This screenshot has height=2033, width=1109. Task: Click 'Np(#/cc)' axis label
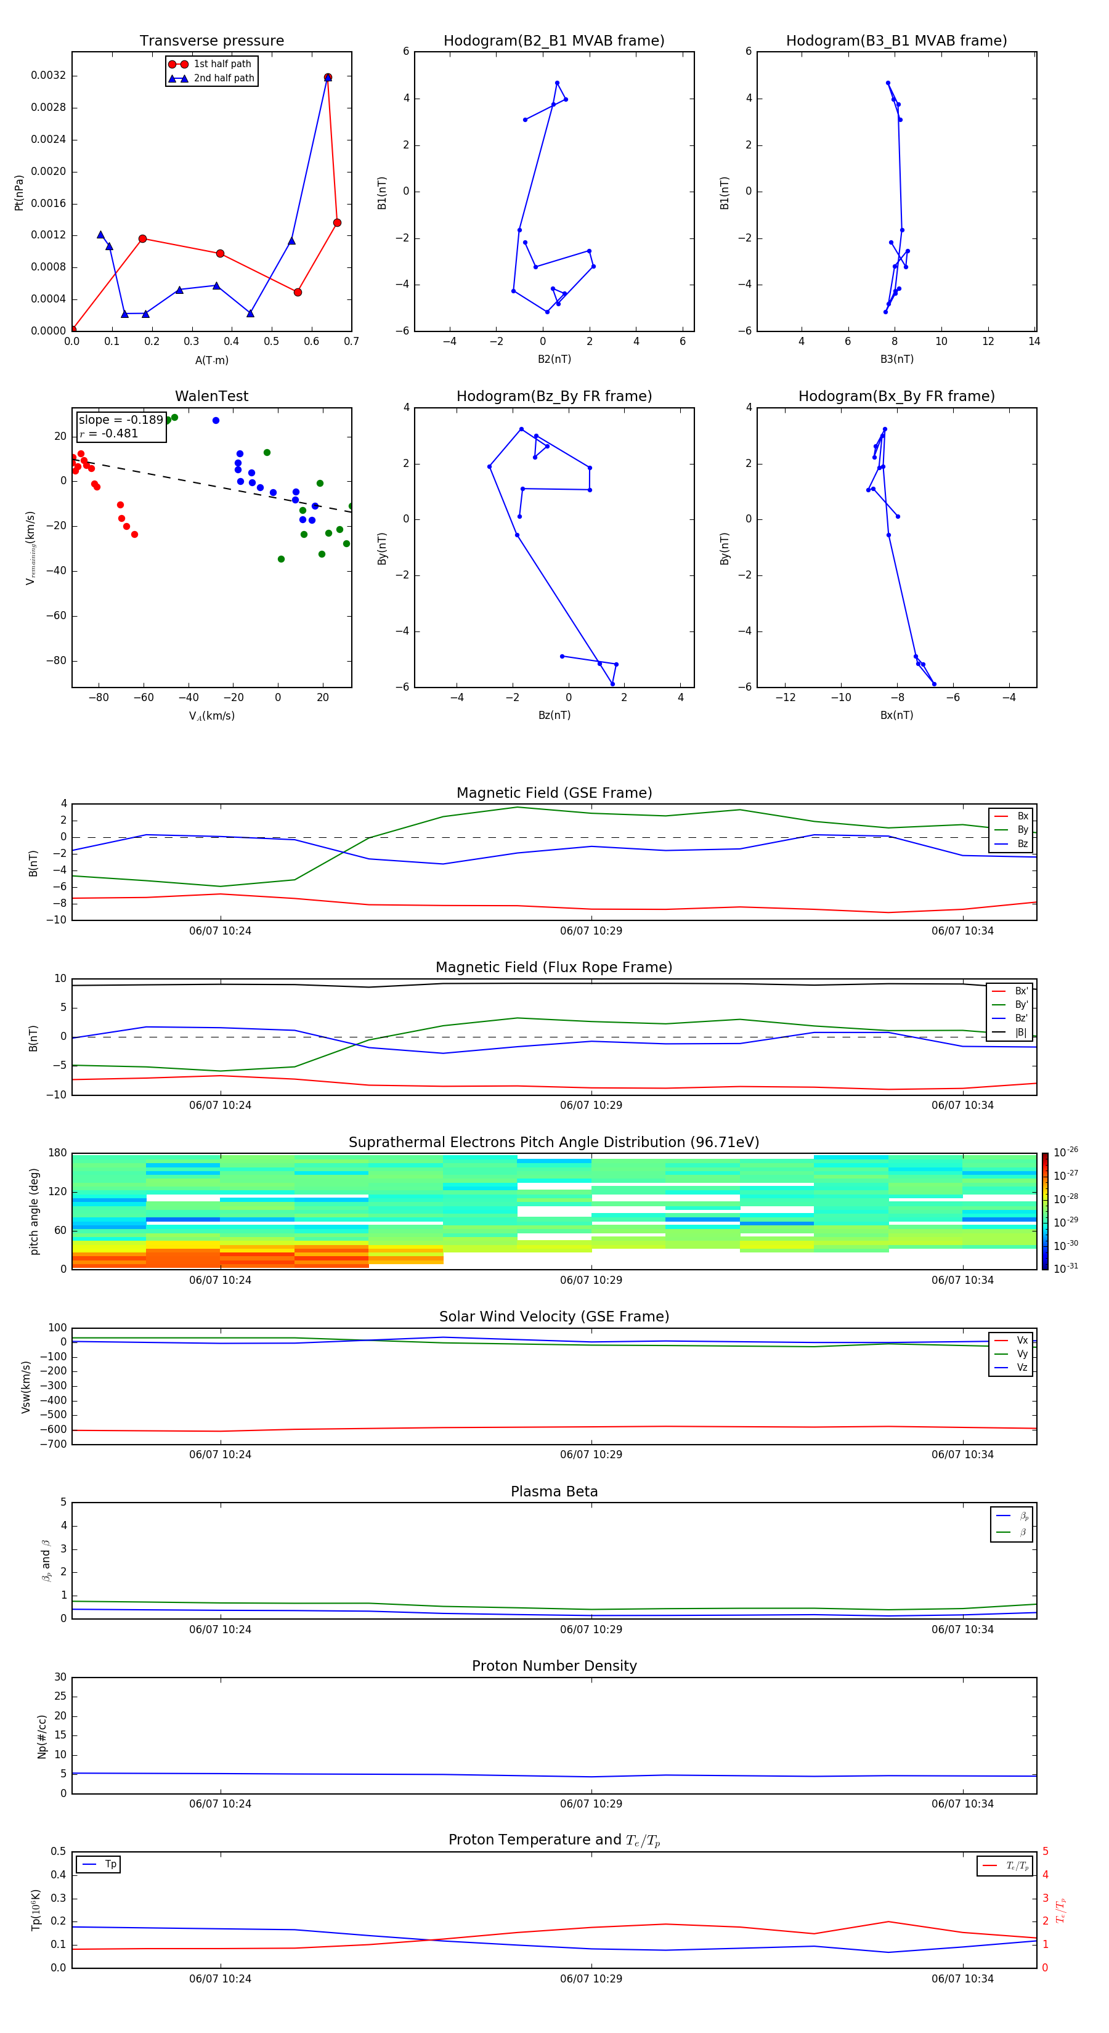coord(42,1735)
